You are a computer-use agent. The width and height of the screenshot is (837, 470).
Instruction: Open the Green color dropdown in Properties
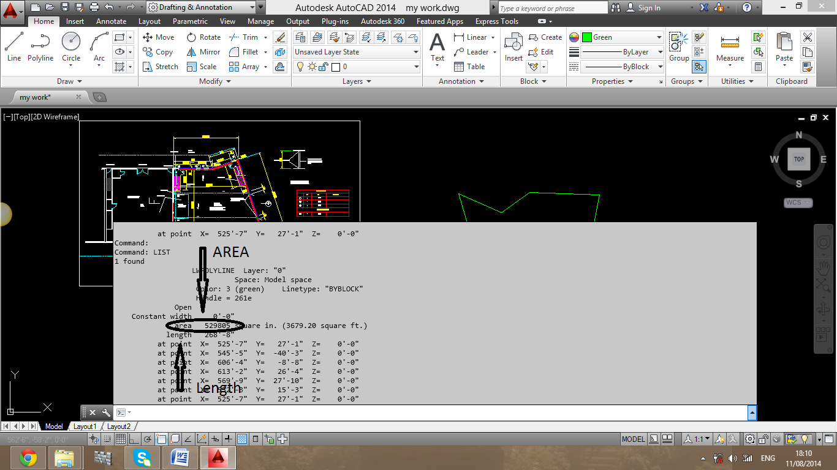coord(661,37)
